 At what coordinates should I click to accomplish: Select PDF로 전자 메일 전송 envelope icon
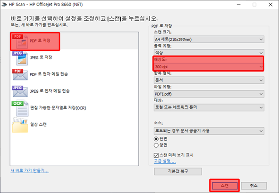pos(20,74)
